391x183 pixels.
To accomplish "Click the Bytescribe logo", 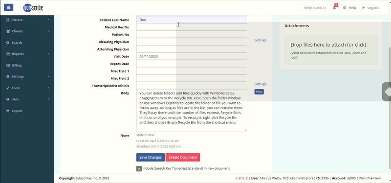I will (x=33, y=8).
